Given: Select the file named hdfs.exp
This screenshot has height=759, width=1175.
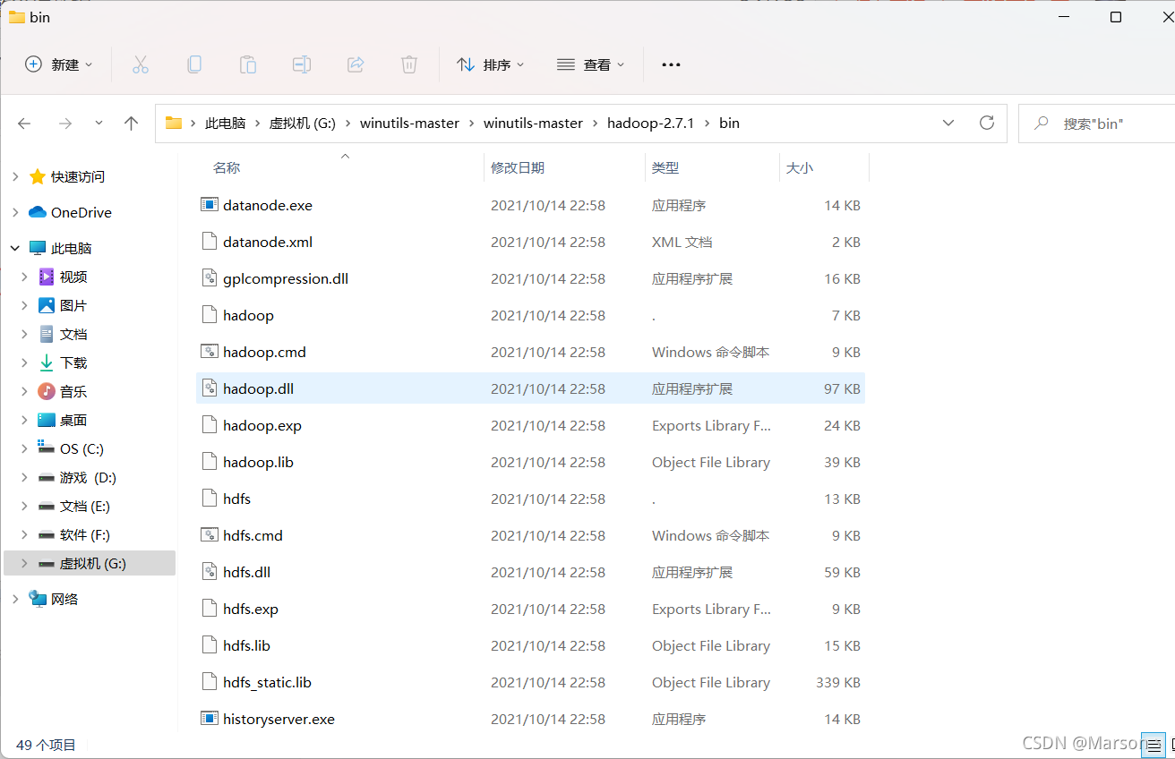Looking at the screenshot, I should coord(251,610).
